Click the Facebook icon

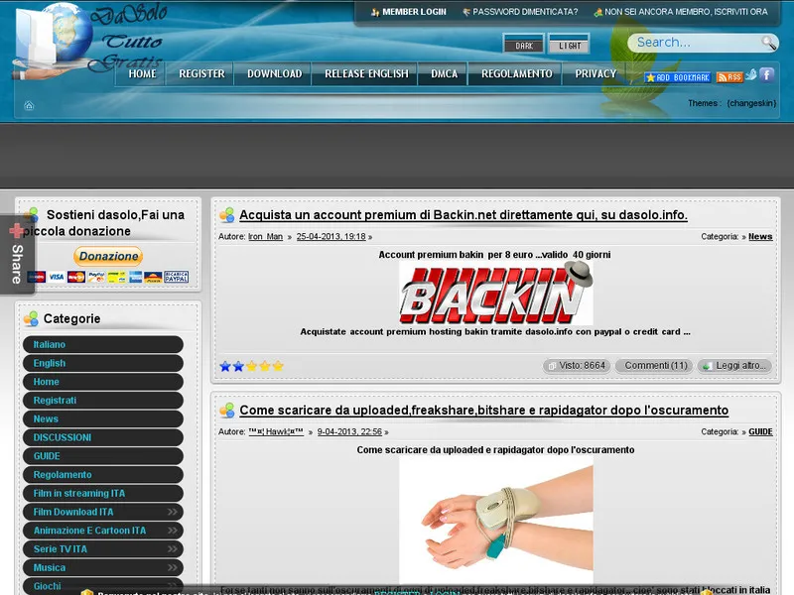[766, 76]
